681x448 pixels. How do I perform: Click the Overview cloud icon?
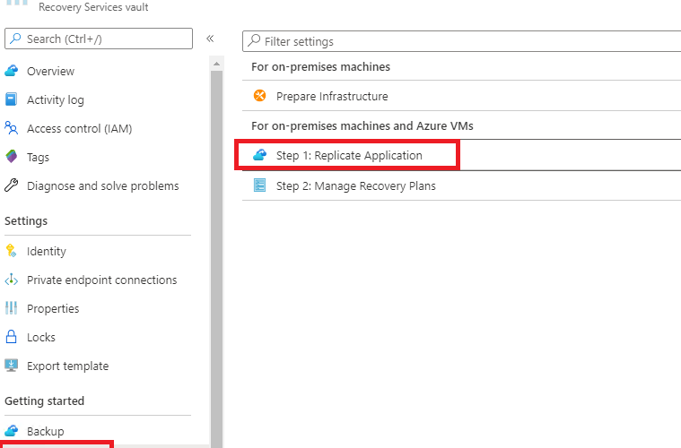tap(12, 71)
